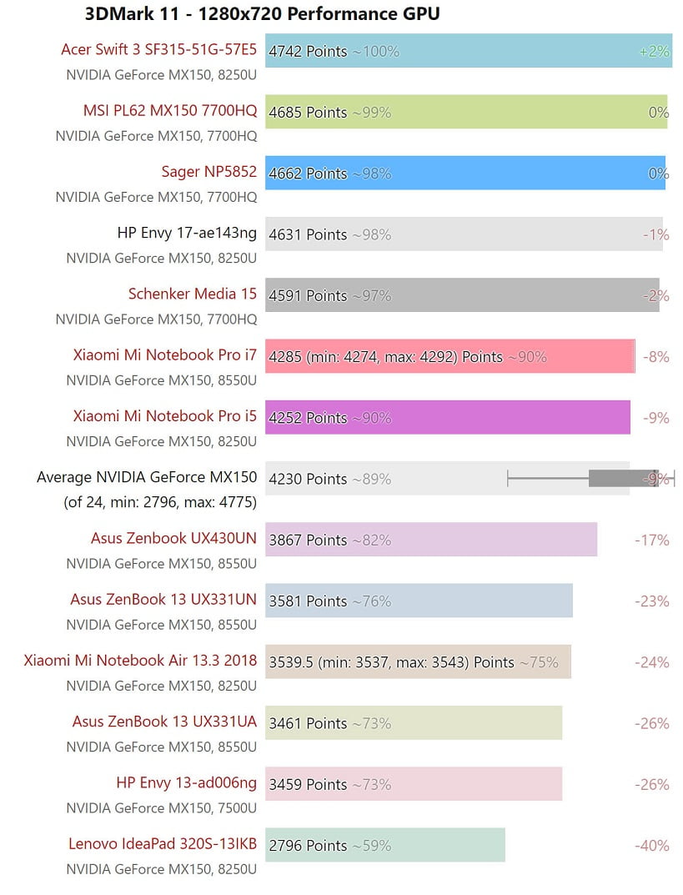Select the Asus ZenBook 13 UX331UA link
This screenshot has width=683, height=895.
(x=164, y=722)
